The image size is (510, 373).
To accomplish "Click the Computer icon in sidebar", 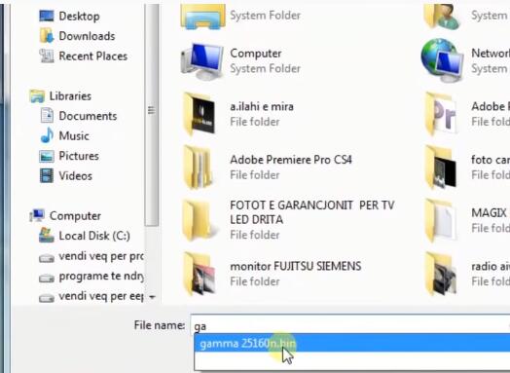I will pyautogui.click(x=37, y=215).
